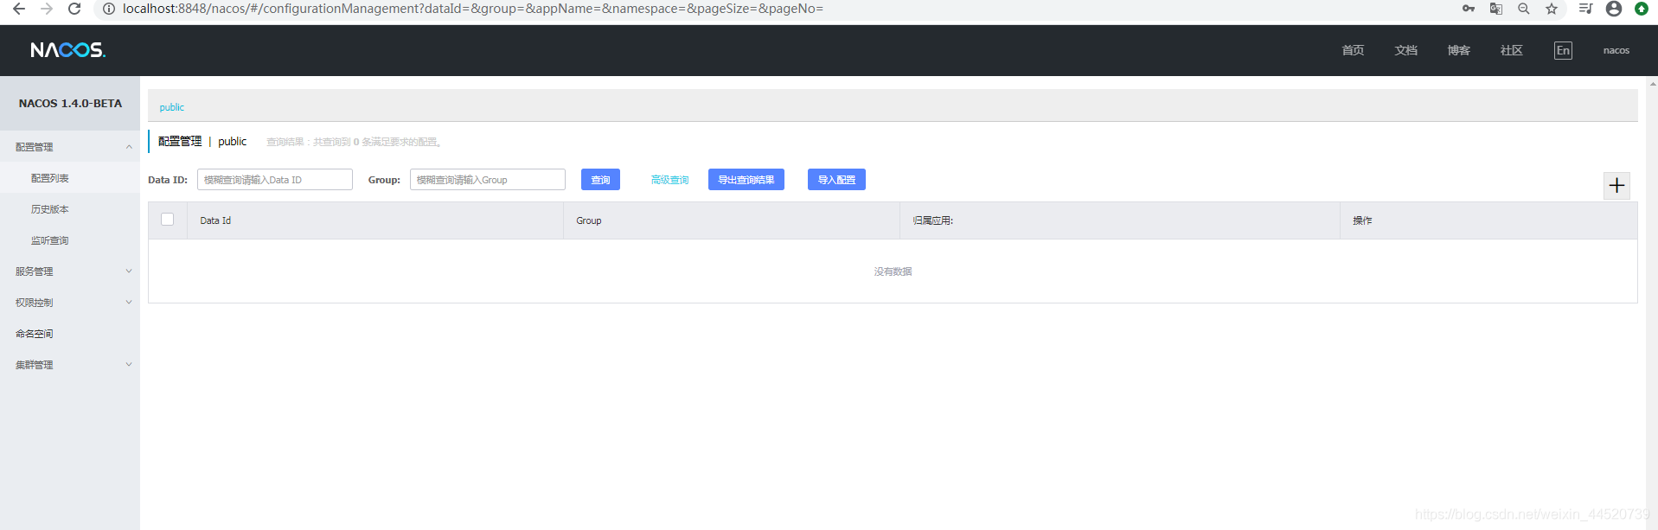Click the green update arrow icon
This screenshot has height=530, width=1658.
pos(1642,9)
